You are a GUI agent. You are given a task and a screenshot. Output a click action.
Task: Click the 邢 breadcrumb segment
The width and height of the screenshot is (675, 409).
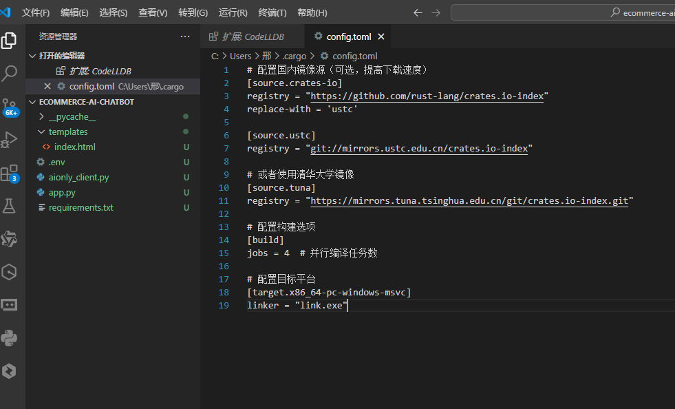tap(267, 56)
